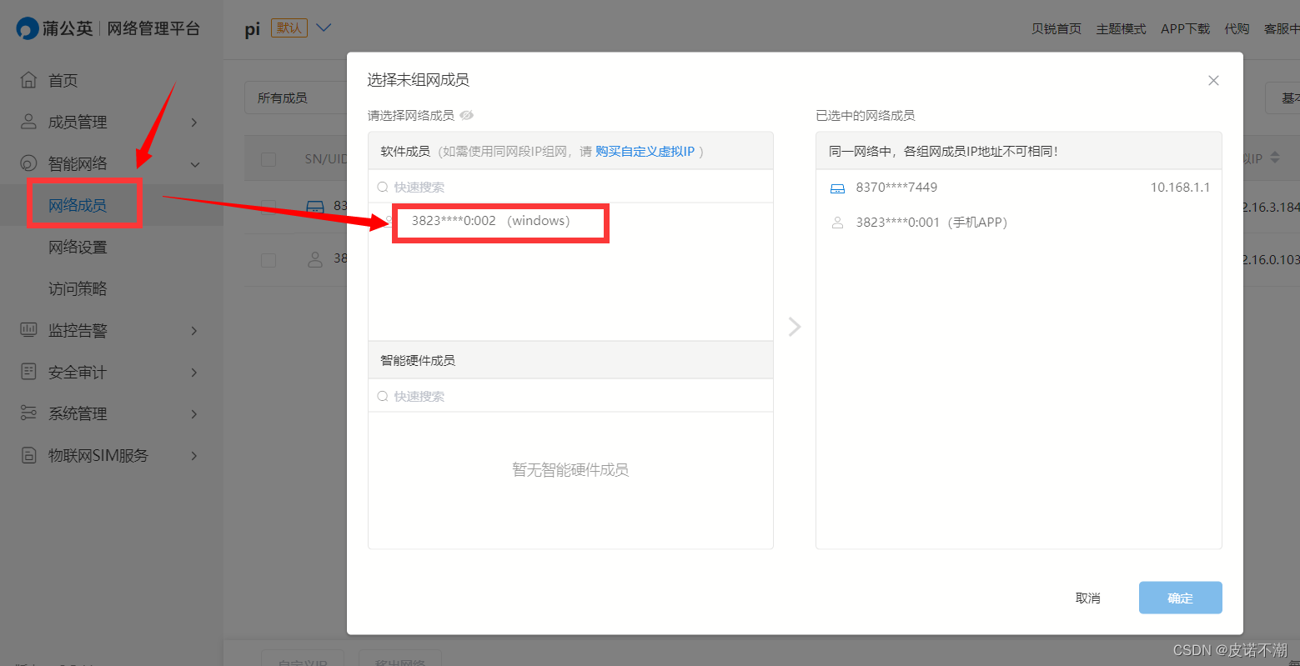The height and width of the screenshot is (666, 1300).
Task: Click the 智能硬件成员 快速搜索 input field
Action: pos(570,396)
